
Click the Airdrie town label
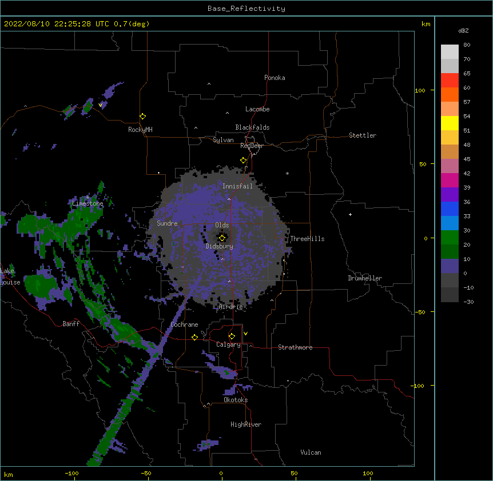[231, 307]
